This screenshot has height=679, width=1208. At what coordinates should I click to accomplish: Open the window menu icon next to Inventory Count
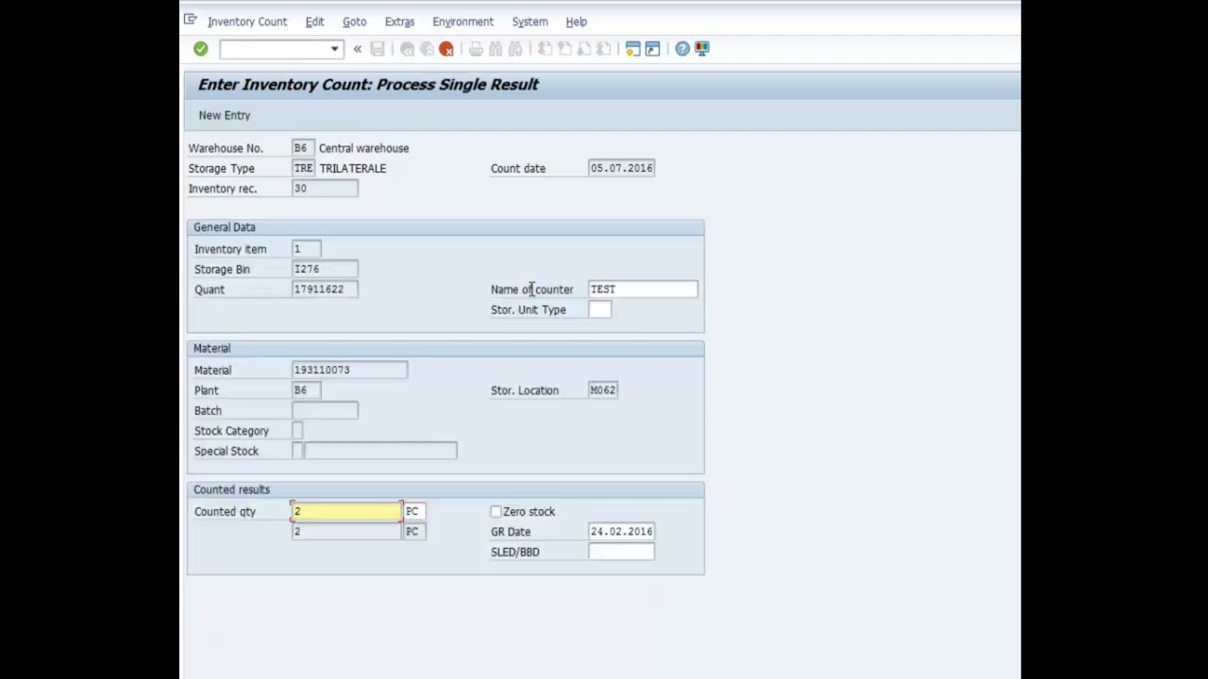[x=191, y=20]
